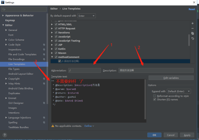The image size is (199, 140).
Task: Click the project-level icon next to GUI Designer
Action: pyautogui.click(x=44, y=103)
